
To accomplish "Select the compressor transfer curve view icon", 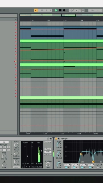I will 26,167.
